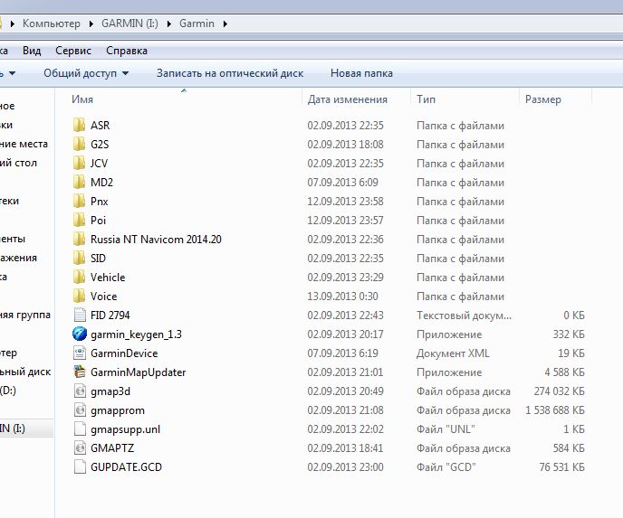This screenshot has width=623, height=518.
Task: Click GARMIN (I:) in the address bar
Action: [x=129, y=24]
